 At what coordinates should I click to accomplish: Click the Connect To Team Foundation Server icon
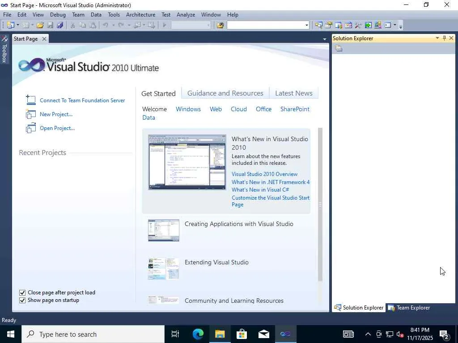(30, 100)
